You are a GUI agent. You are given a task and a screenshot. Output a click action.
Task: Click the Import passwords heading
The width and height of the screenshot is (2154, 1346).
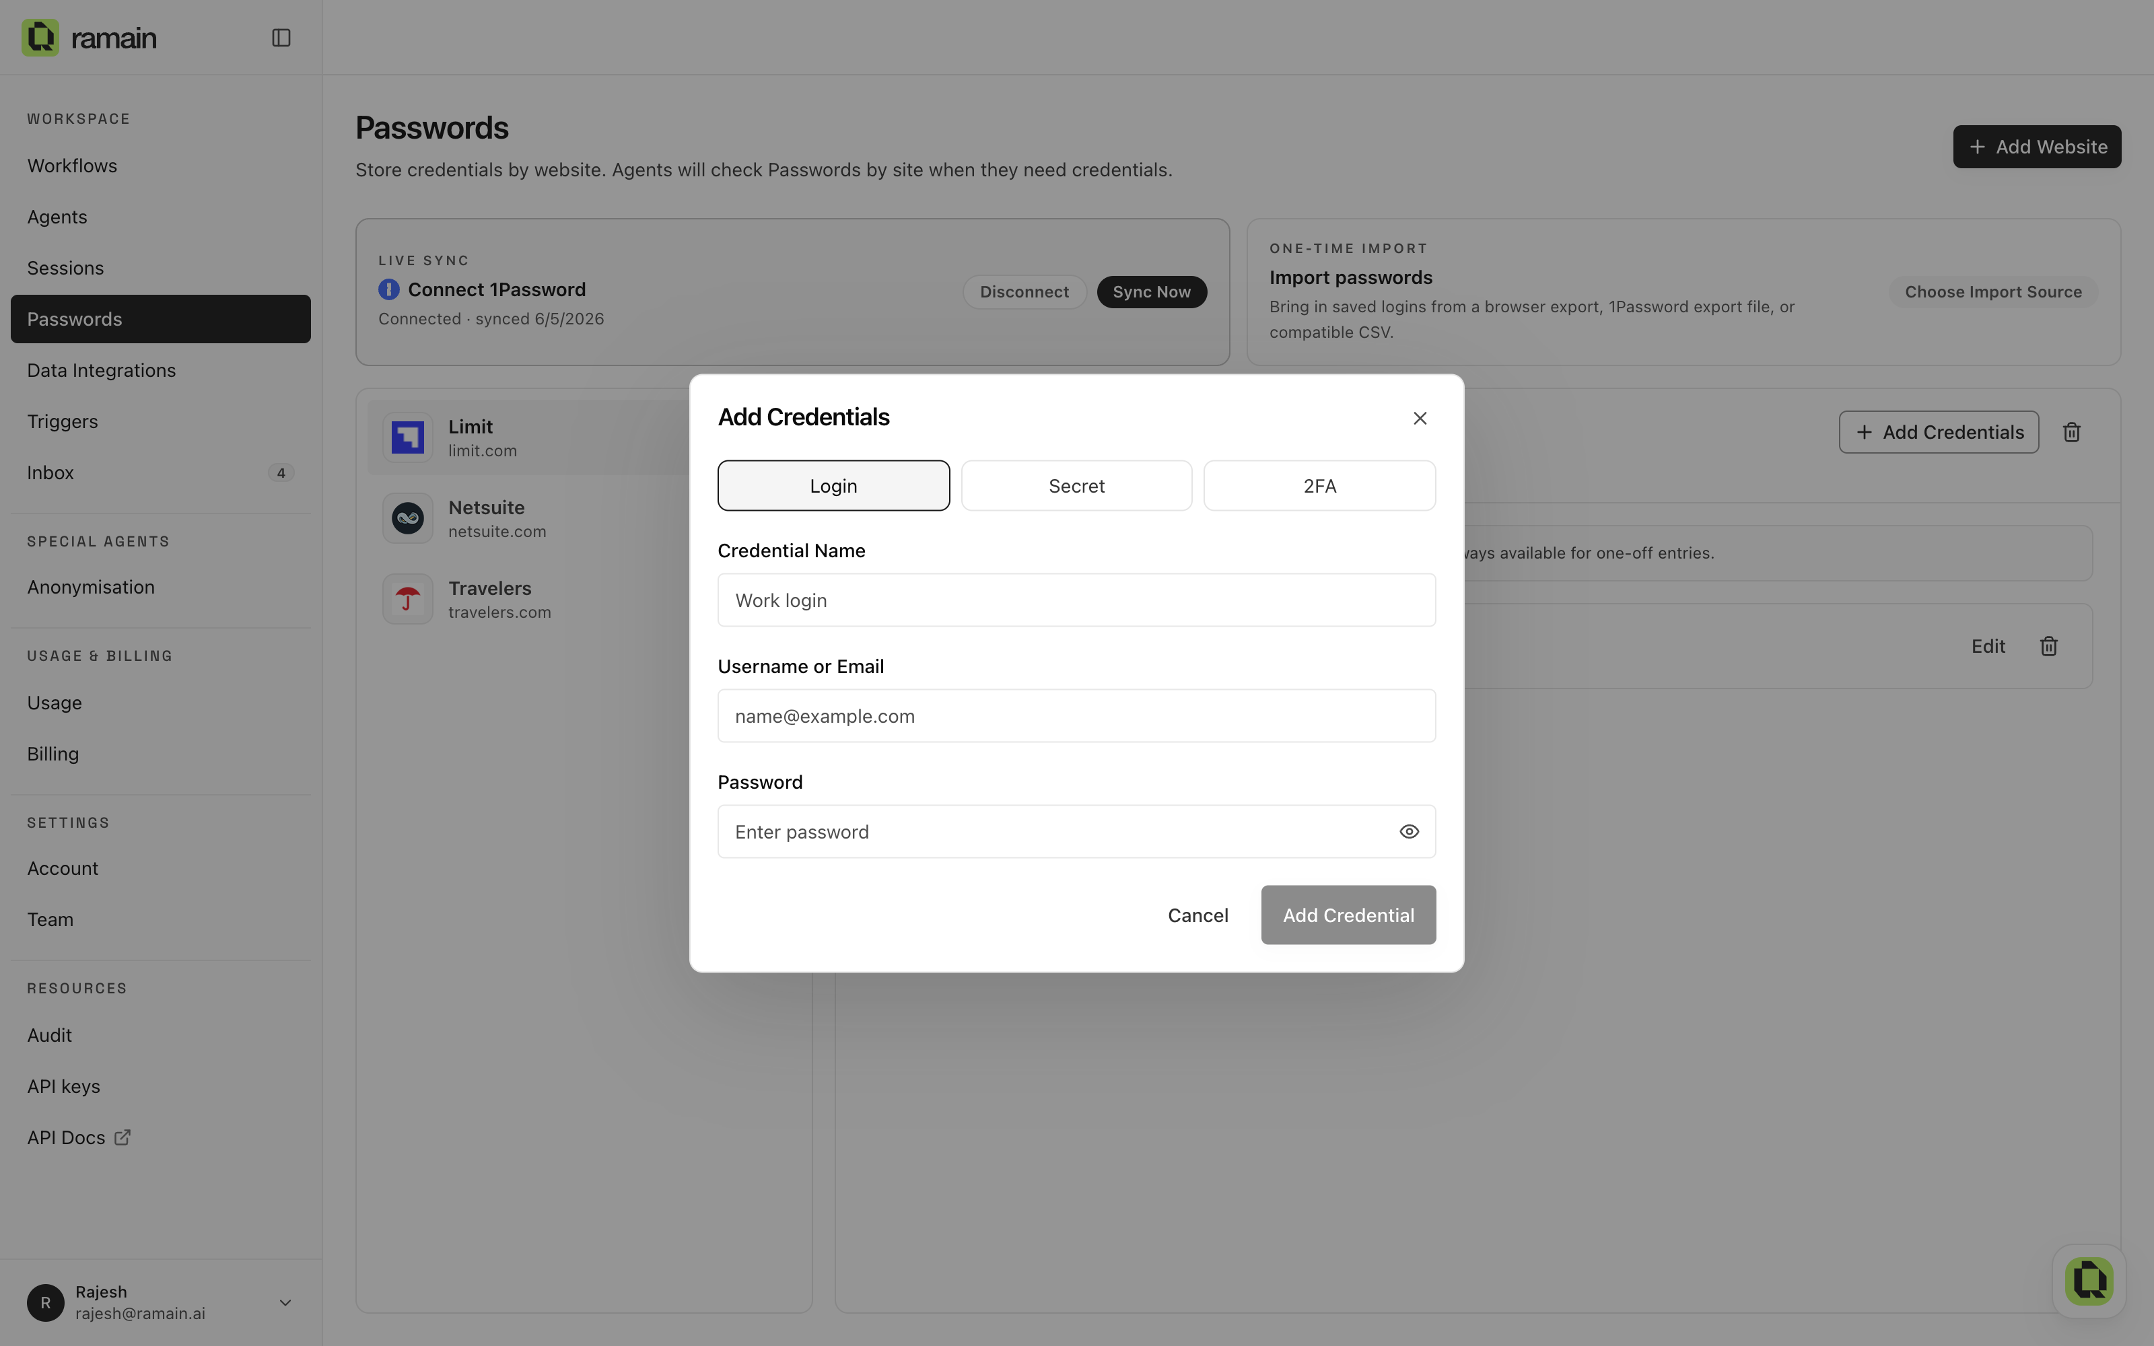[x=1350, y=277]
